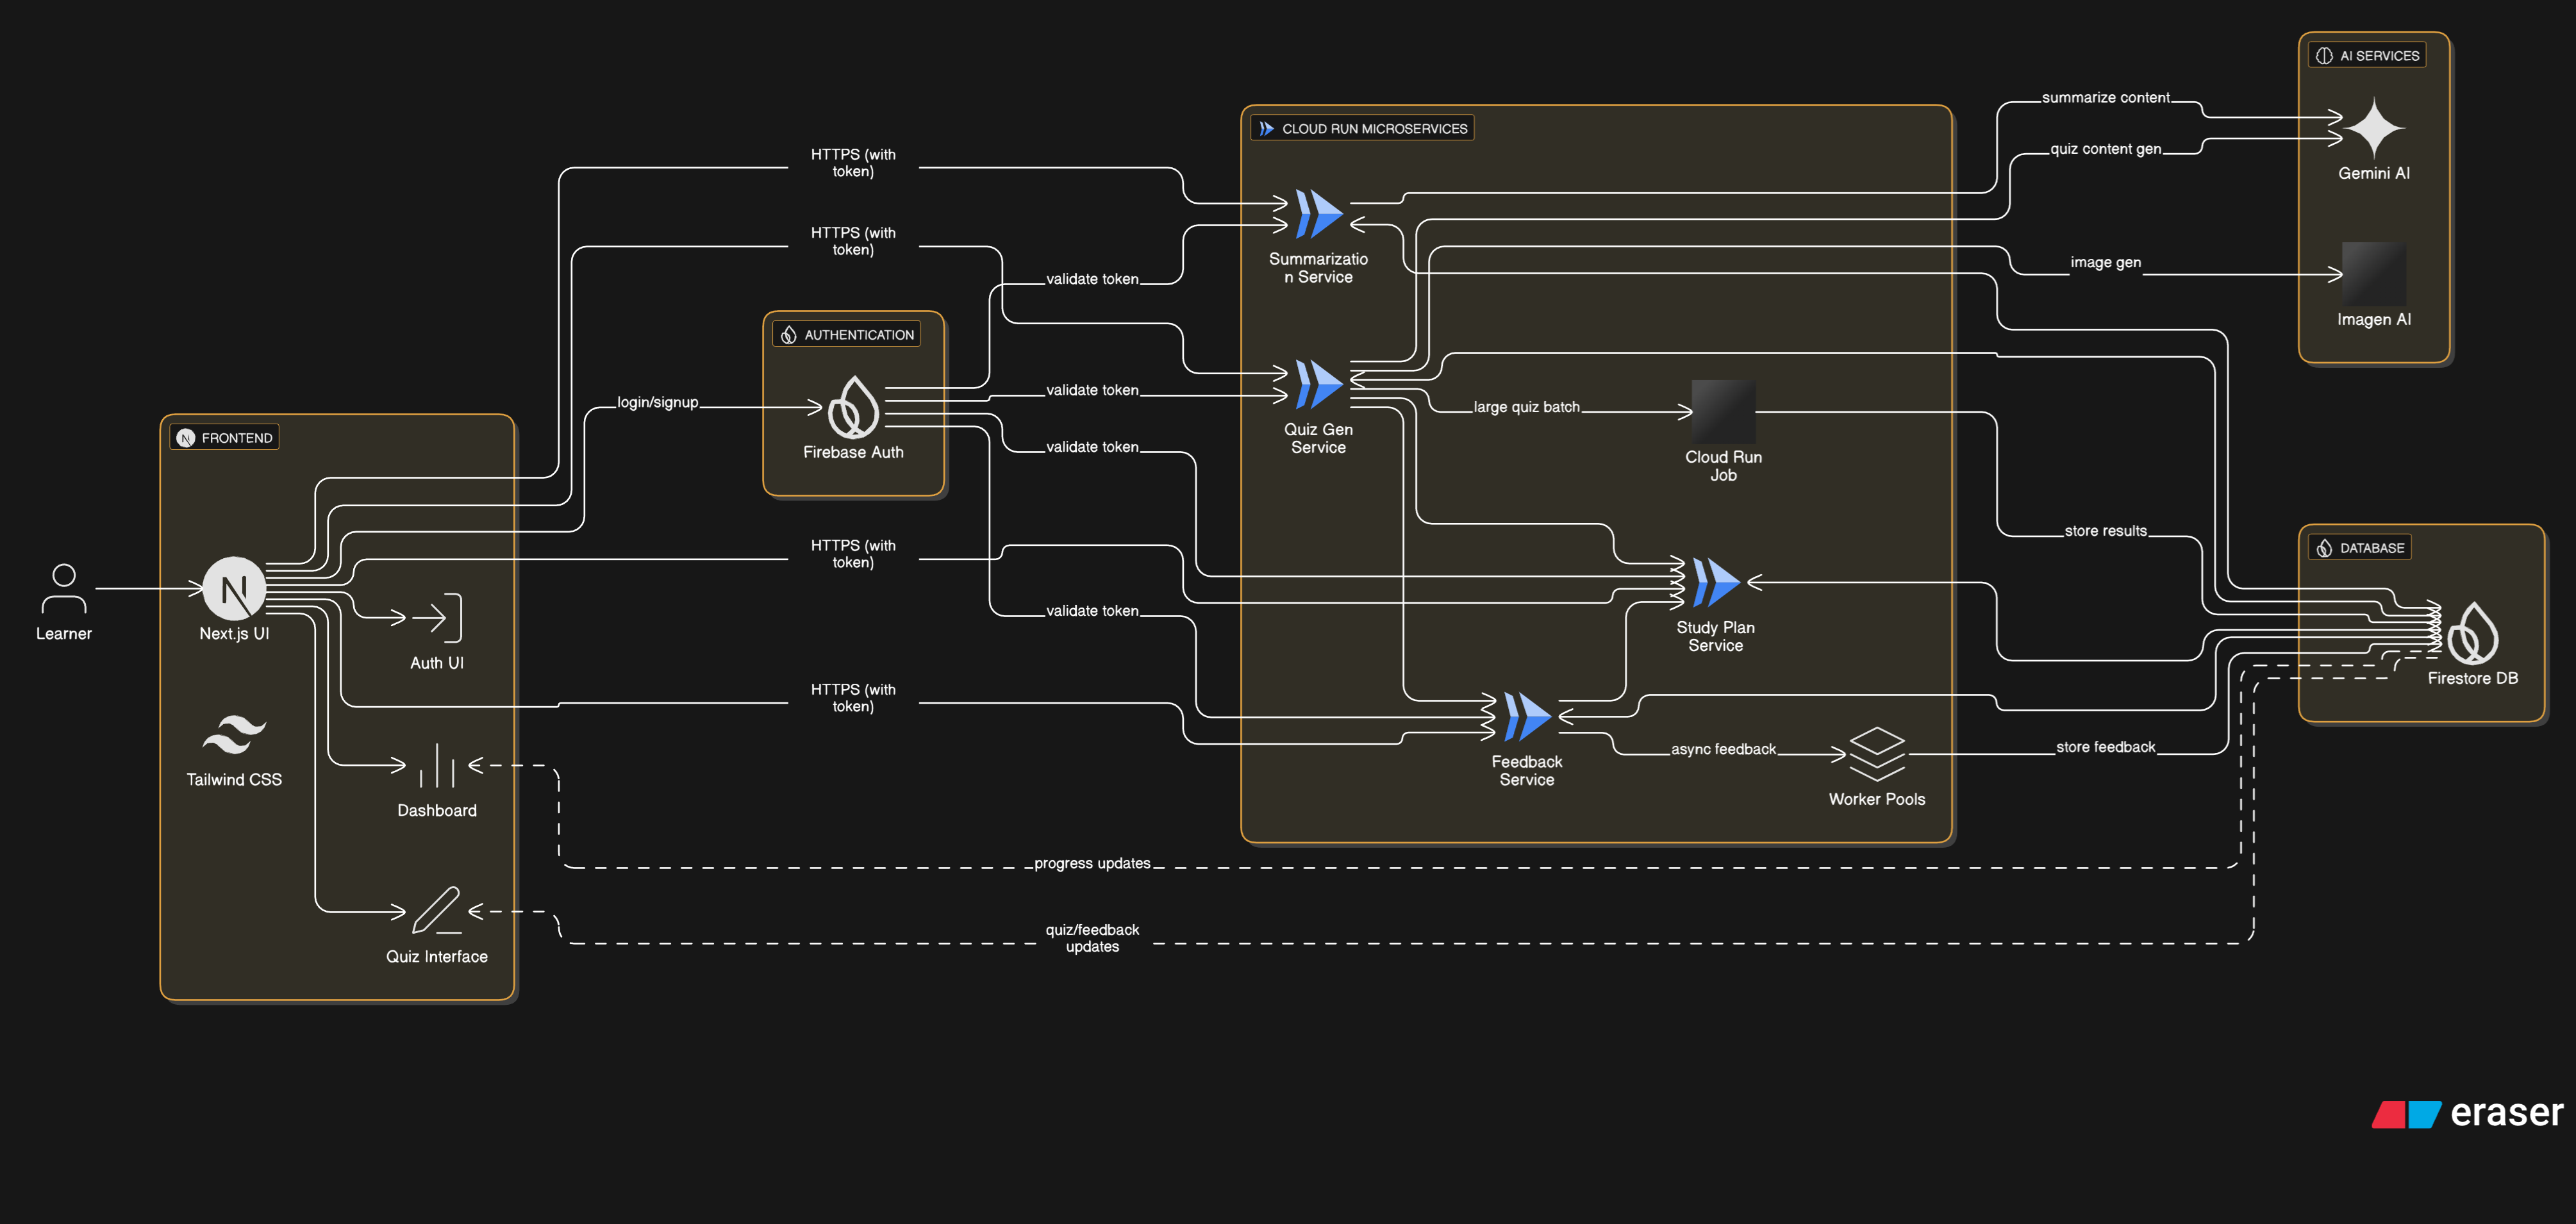Select the Summarization Service icon
Screen dimensions: 2576x1224
tap(1318, 214)
